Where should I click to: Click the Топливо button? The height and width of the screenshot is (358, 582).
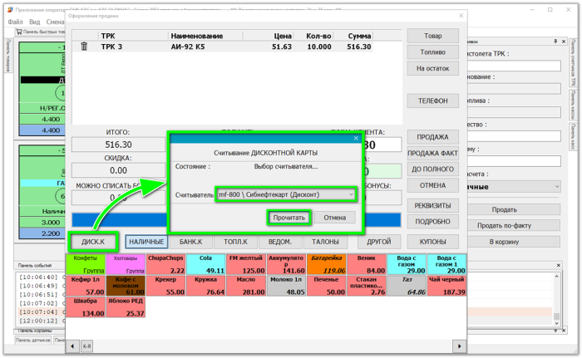[433, 52]
